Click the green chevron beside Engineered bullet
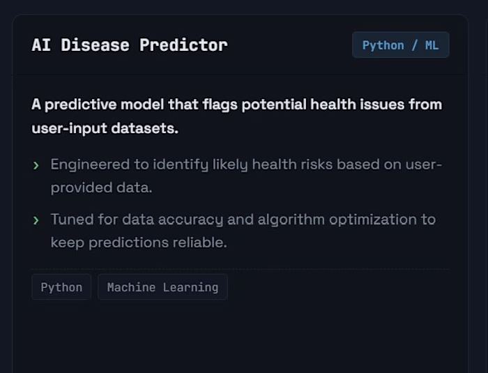Image resolution: width=488 pixels, height=373 pixels. [x=36, y=165]
